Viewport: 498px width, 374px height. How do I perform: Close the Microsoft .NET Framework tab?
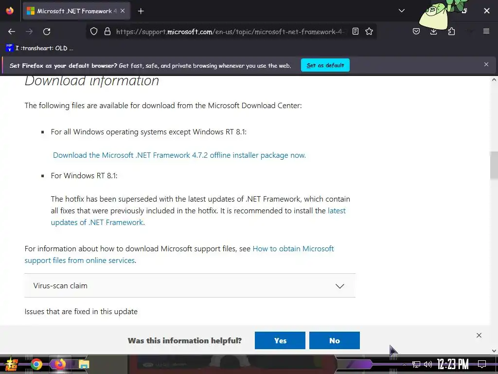coord(123,11)
